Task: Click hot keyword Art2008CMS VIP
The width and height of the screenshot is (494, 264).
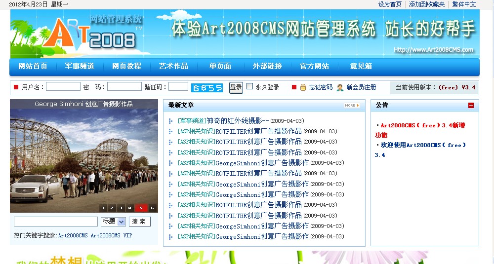Action: (x=111, y=235)
